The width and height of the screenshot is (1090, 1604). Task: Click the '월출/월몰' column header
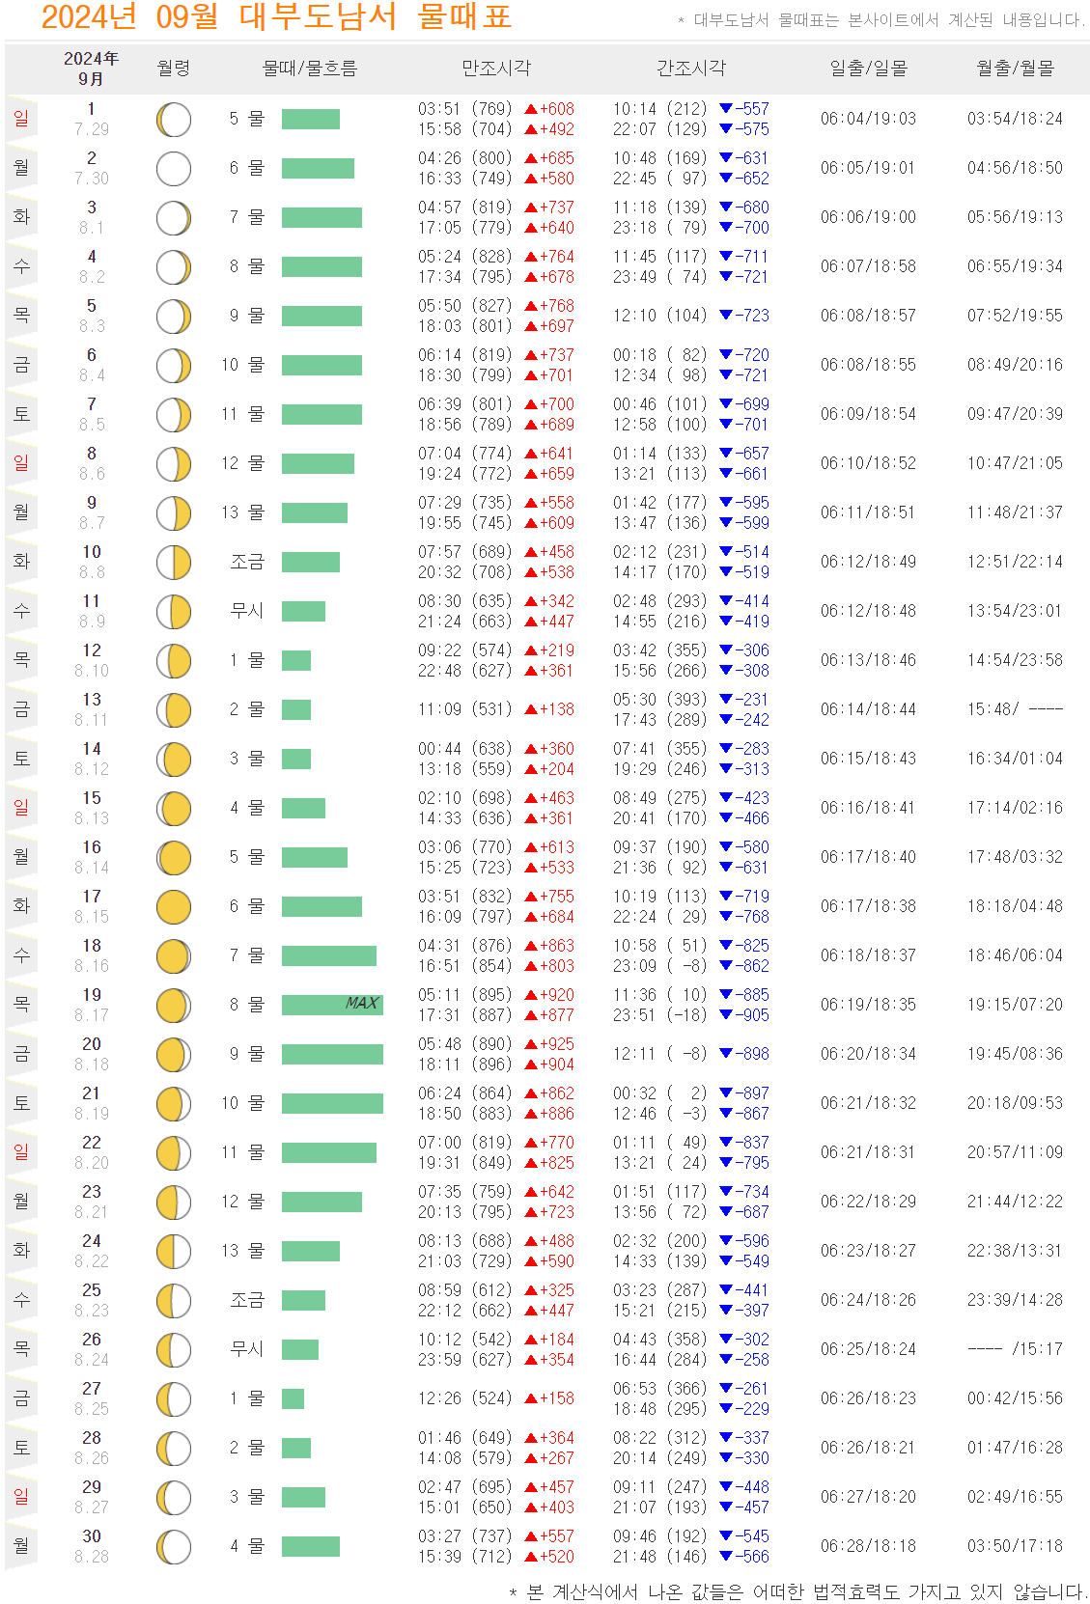click(x=1015, y=69)
